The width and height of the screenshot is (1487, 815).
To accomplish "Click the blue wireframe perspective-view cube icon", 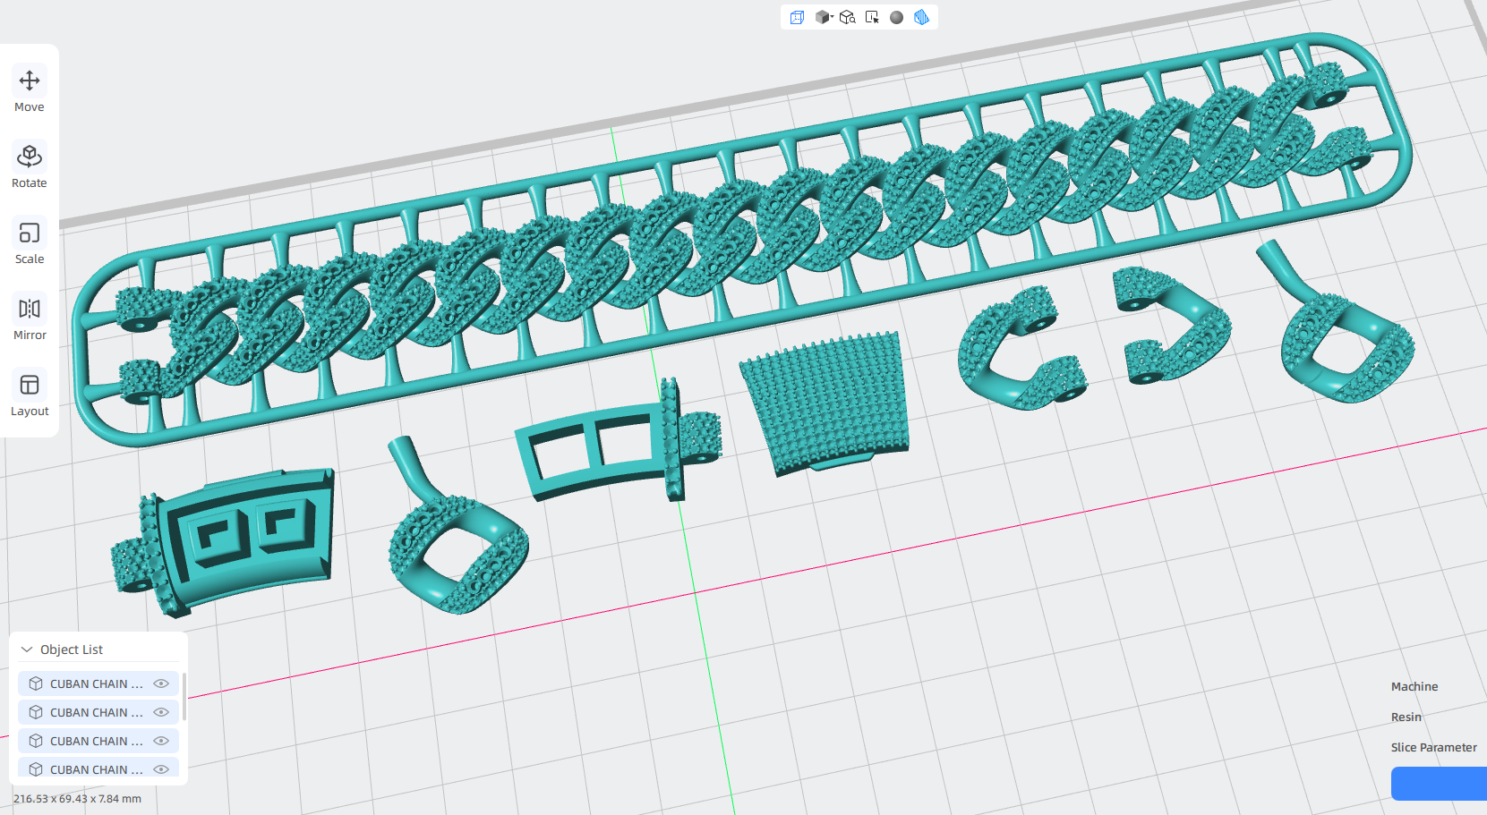I will 797,17.
